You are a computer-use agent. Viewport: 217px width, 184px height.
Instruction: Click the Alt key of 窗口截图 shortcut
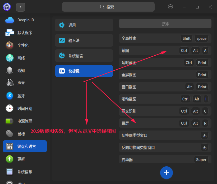point(189,87)
